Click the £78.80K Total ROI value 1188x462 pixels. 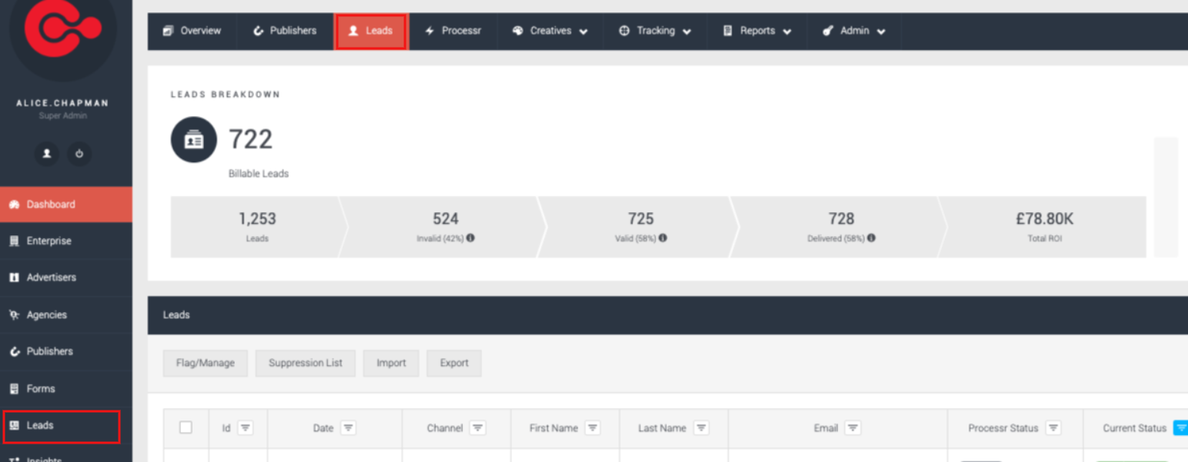[x=1044, y=219]
